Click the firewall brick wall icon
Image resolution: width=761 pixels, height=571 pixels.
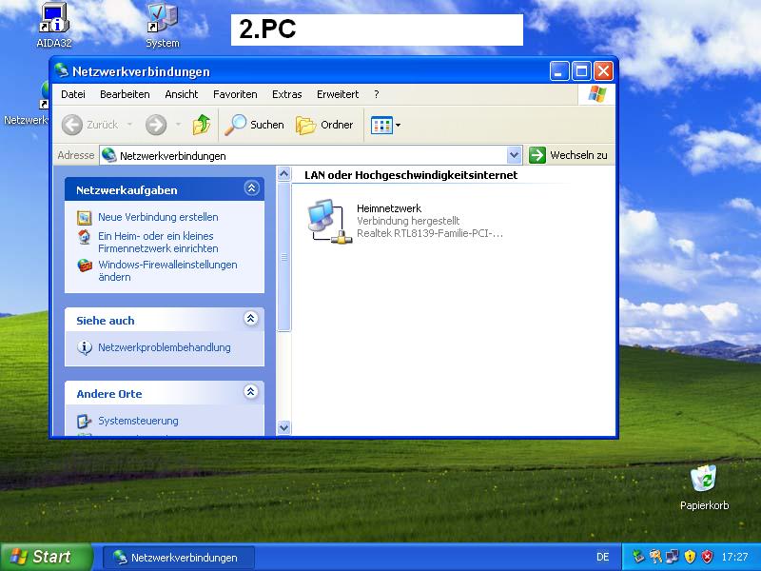pyautogui.click(x=85, y=266)
